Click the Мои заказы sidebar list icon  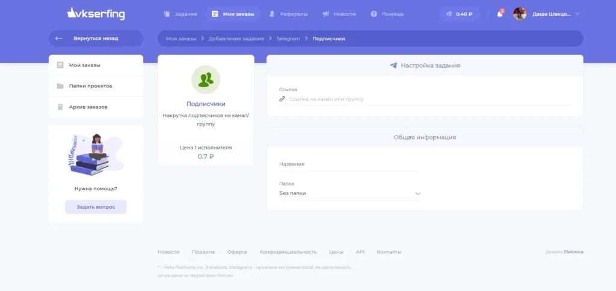pos(60,65)
